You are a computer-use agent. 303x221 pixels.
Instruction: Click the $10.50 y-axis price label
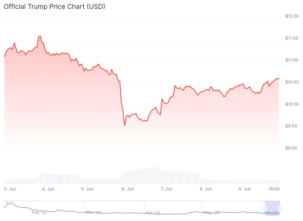click(x=292, y=82)
